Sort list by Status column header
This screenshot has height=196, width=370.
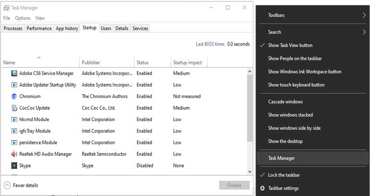152,63
